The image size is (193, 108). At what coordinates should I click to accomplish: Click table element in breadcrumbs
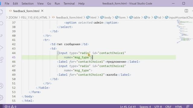135,17
